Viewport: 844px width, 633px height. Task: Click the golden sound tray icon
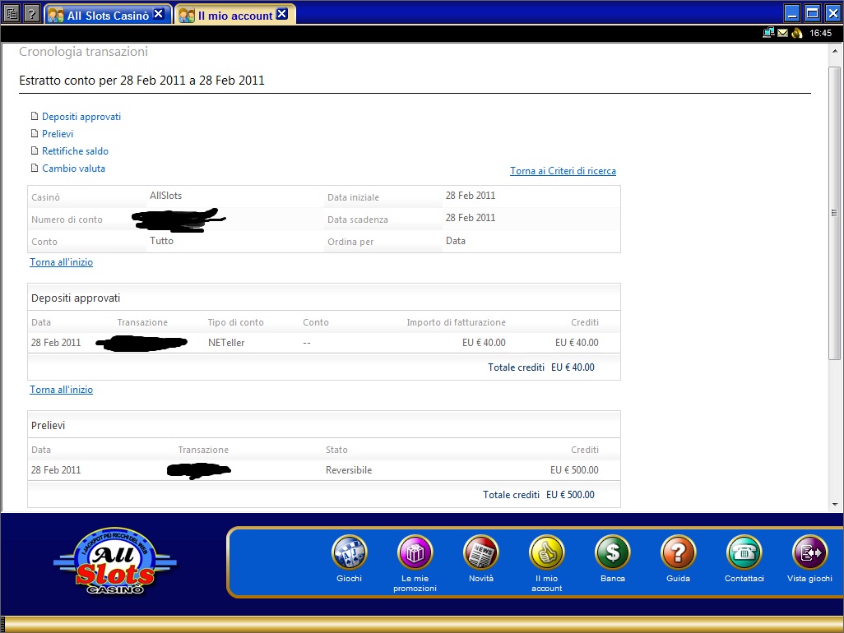796,33
